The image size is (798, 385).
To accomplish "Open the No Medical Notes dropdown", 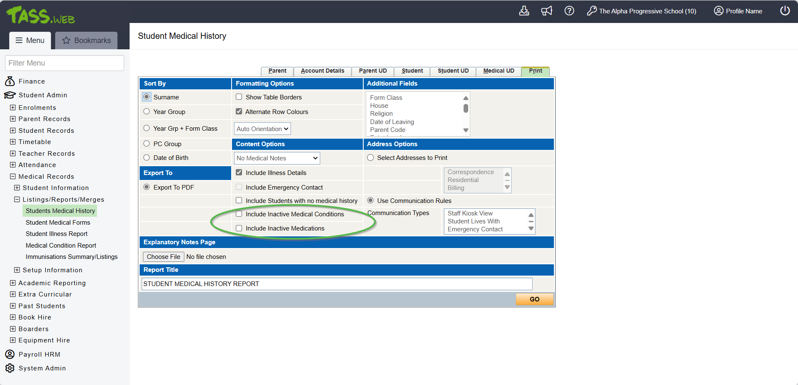I will click(277, 158).
